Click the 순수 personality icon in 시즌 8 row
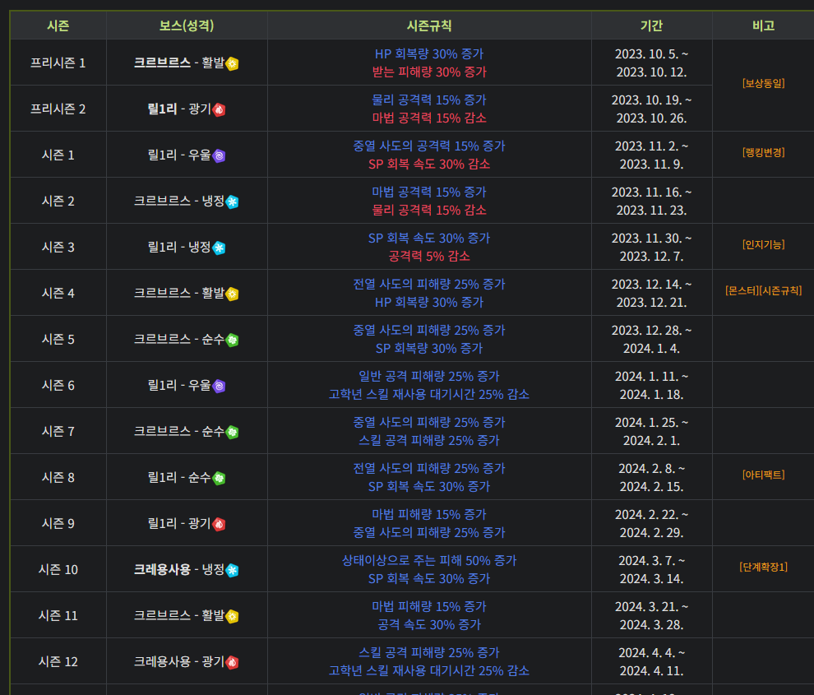Image resolution: width=814 pixels, height=695 pixels. point(219,479)
